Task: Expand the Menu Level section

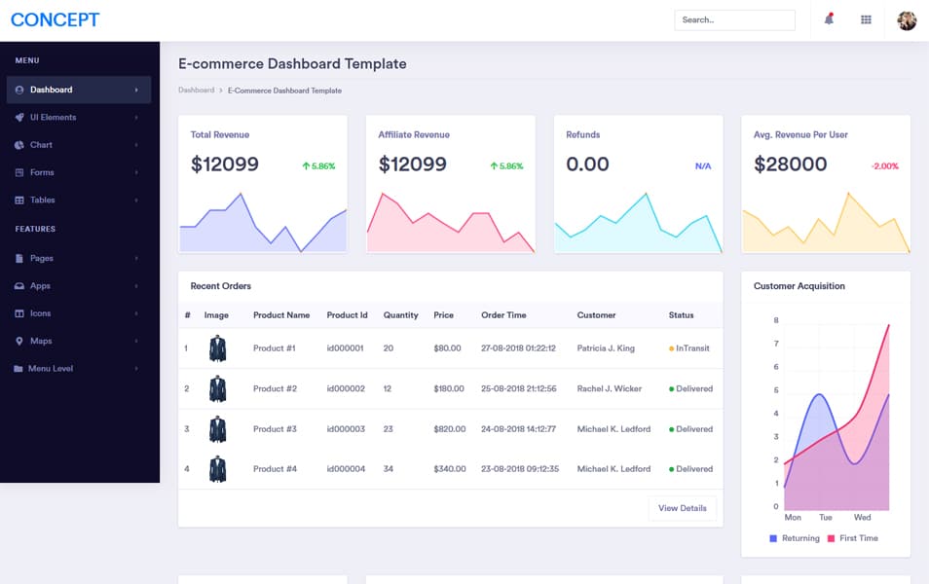Action: (x=134, y=368)
